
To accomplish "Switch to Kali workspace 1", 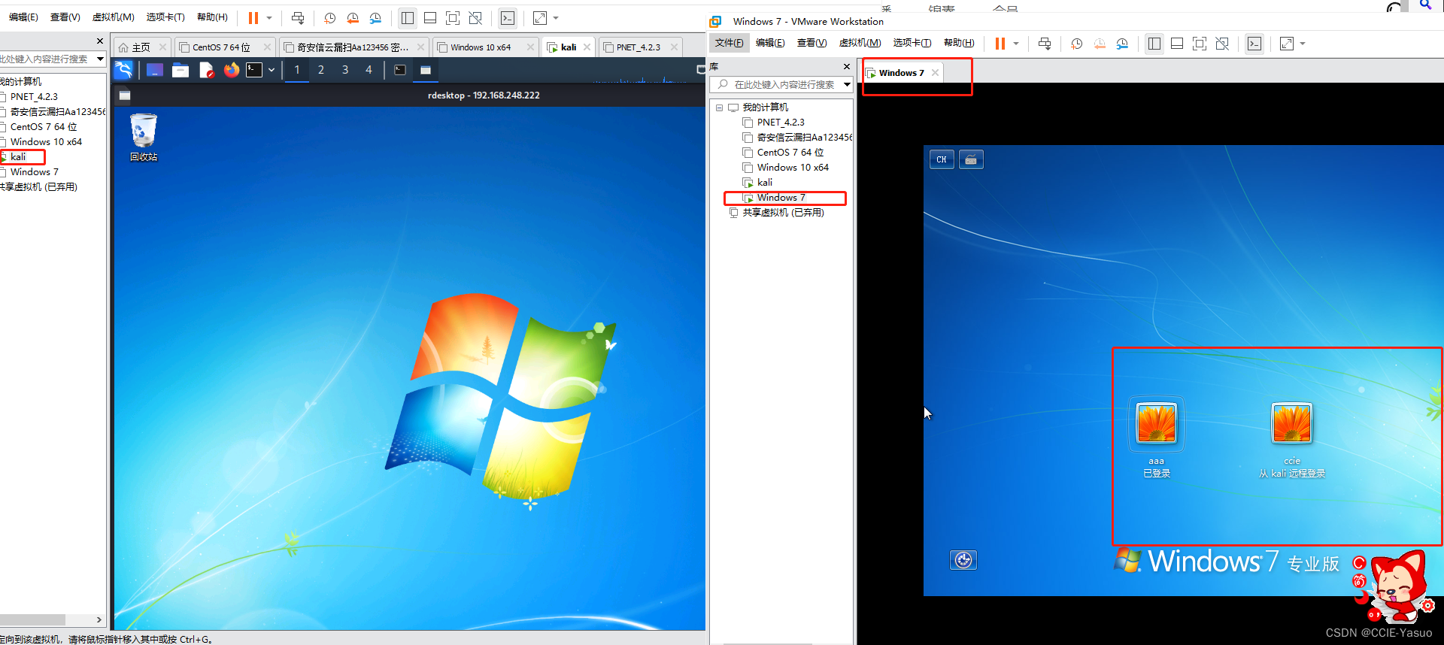I will [297, 70].
